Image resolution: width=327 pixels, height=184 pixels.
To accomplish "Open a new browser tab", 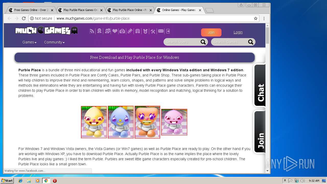I will pos(209,10).
